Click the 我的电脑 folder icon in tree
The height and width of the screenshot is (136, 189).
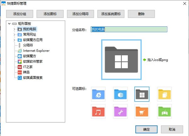(x=20, y=29)
